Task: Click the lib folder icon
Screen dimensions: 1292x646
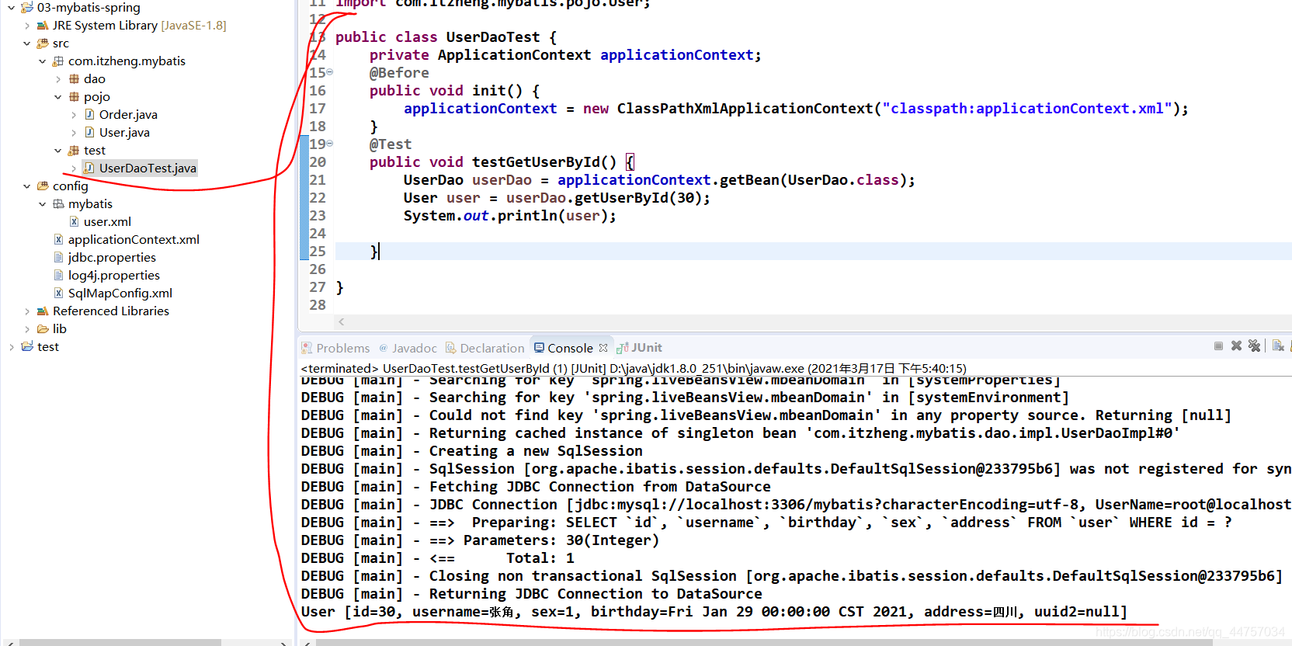Action: coord(43,328)
